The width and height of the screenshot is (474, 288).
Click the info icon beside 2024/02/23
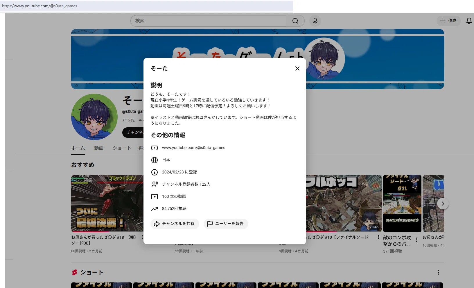click(x=155, y=172)
